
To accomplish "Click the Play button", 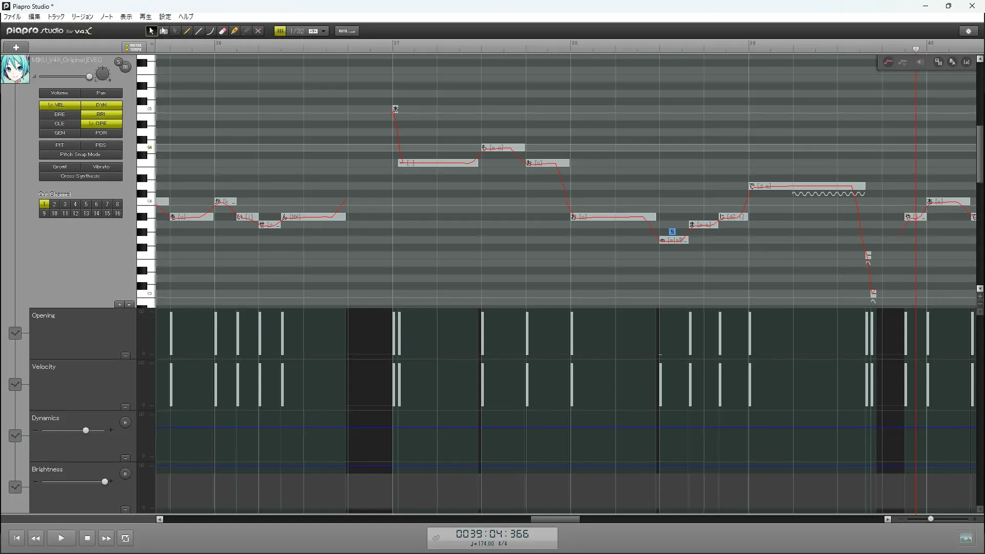I will tap(61, 538).
